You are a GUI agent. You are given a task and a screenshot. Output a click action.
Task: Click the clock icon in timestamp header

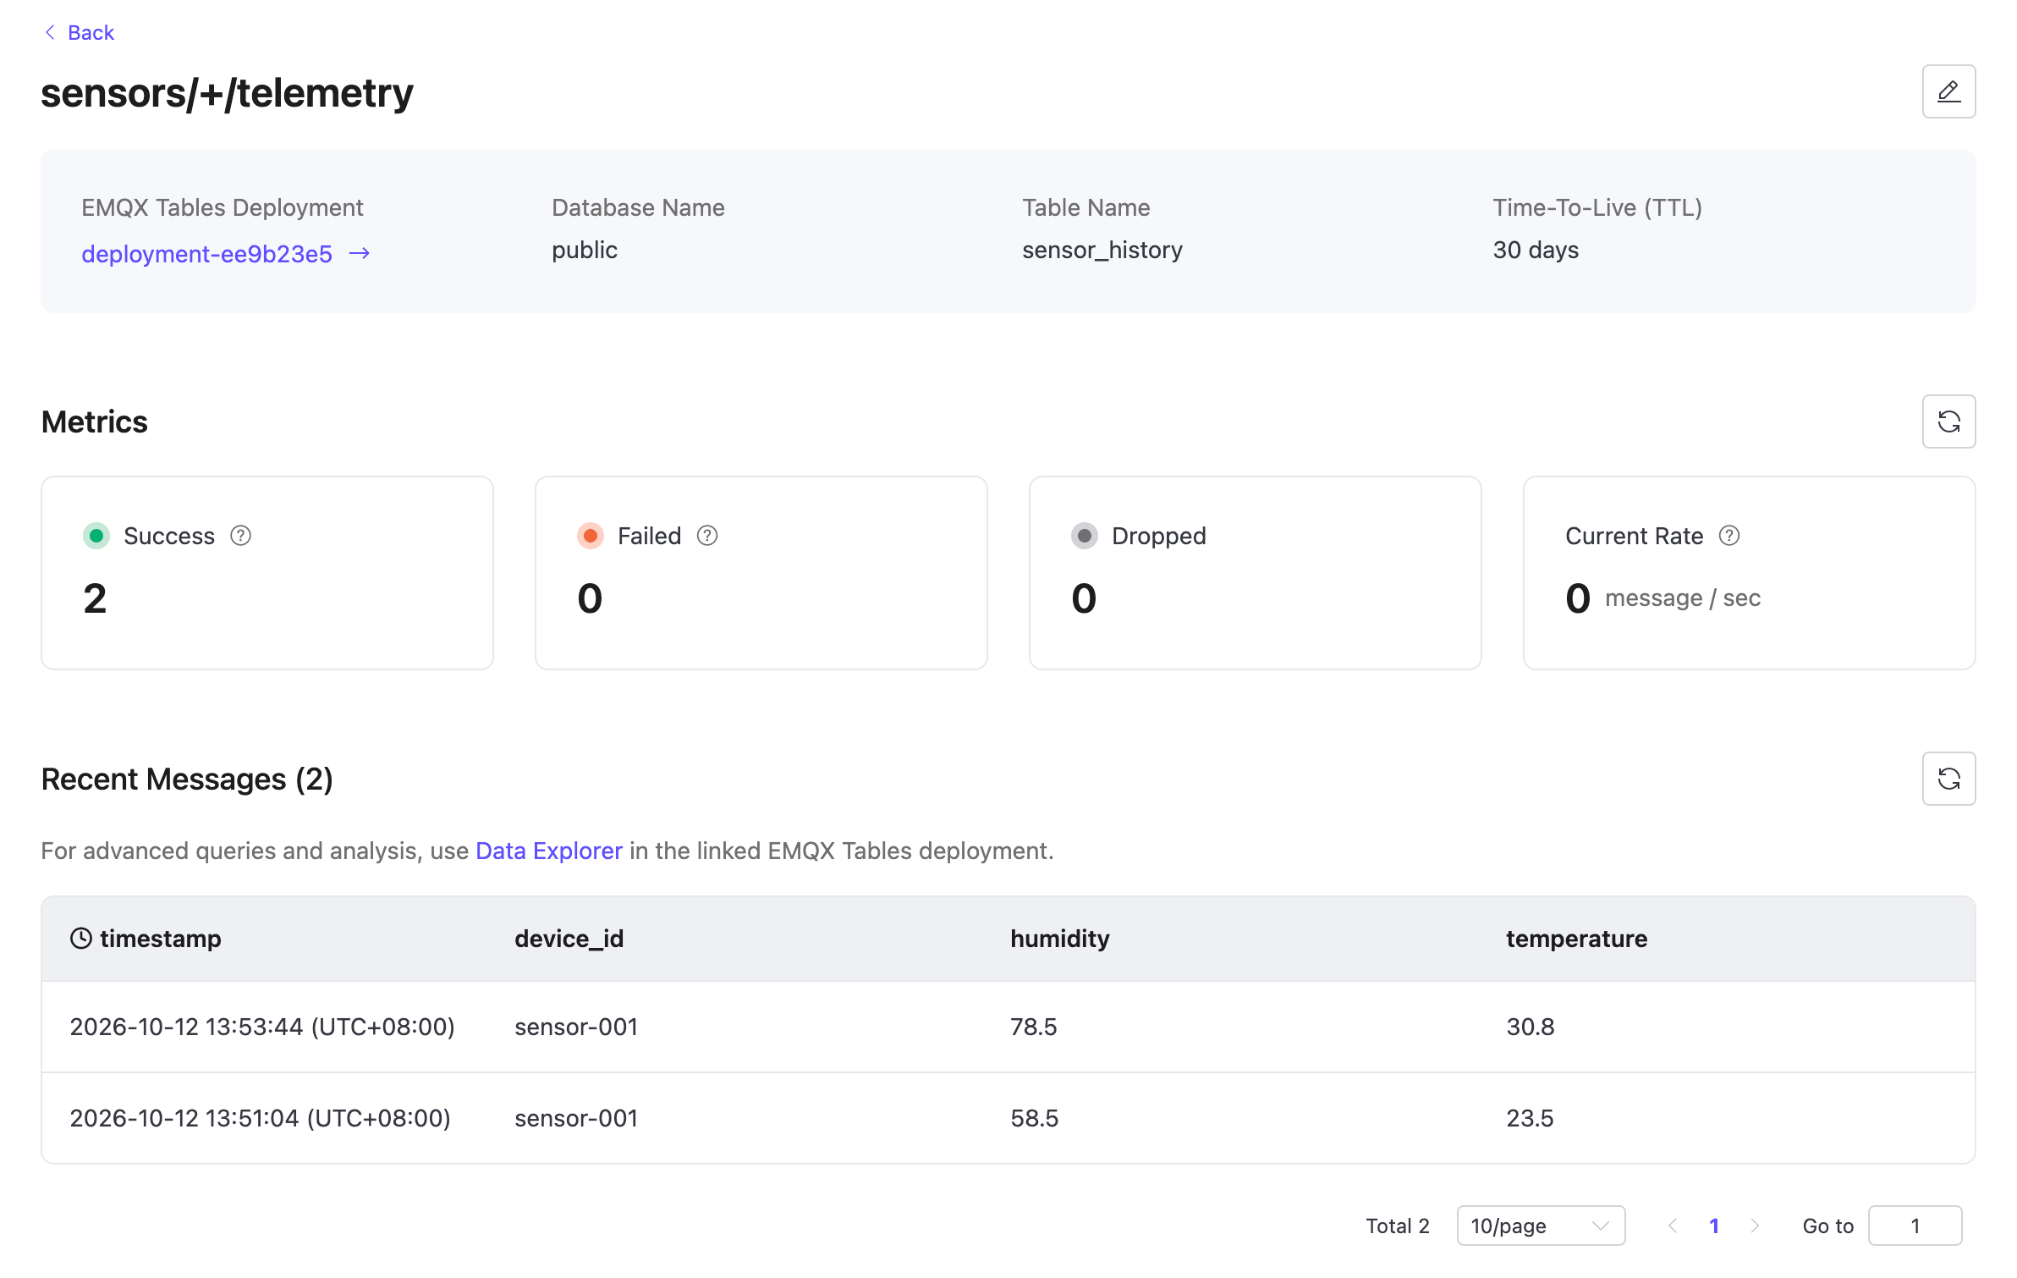coord(81,938)
